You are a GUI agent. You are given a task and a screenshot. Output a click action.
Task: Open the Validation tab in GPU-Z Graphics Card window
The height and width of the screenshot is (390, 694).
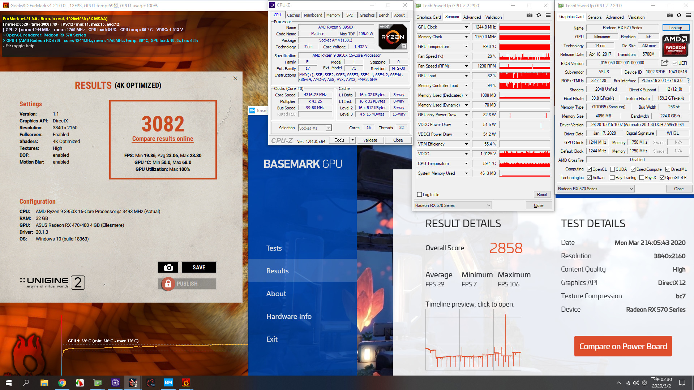636,17
